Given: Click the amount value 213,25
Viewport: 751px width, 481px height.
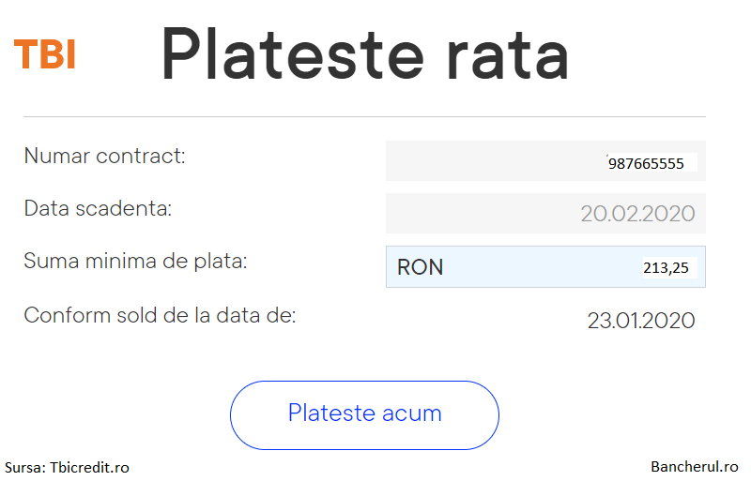Looking at the screenshot, I should (666, 268).
